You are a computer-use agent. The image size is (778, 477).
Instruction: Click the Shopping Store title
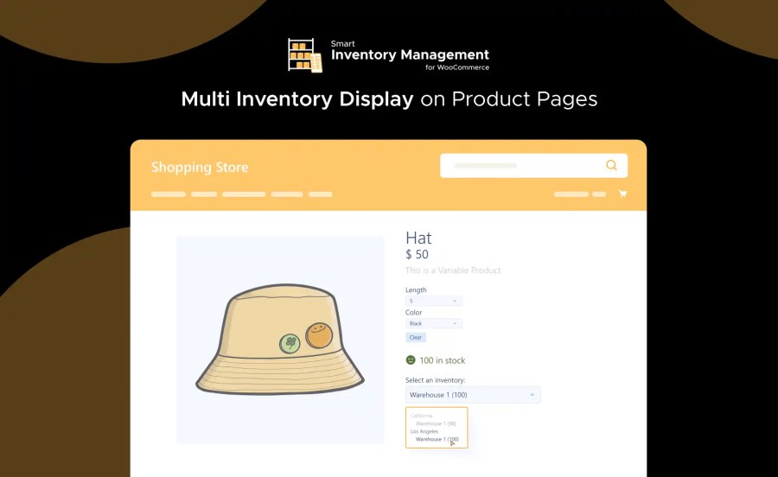point(200,167)
